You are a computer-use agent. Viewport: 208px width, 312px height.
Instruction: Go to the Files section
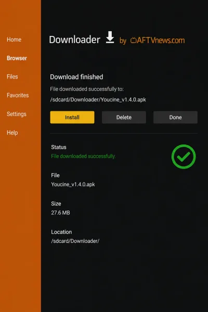(x=12, y=76)
